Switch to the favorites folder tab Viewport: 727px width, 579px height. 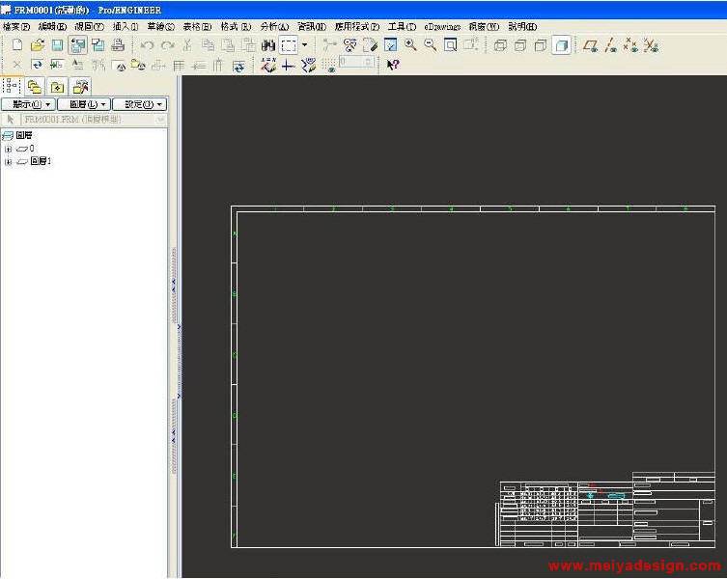[58, 87]
